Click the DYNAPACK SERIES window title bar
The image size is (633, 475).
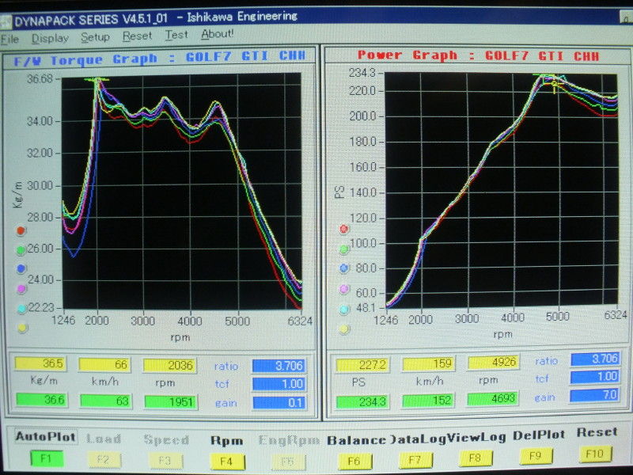coord(315,17)
